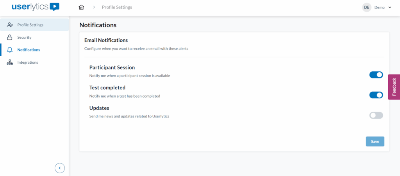This screenshot has width=400, height=176.
Task: Click the Security padlock icon
Action: tap(10, 37)
